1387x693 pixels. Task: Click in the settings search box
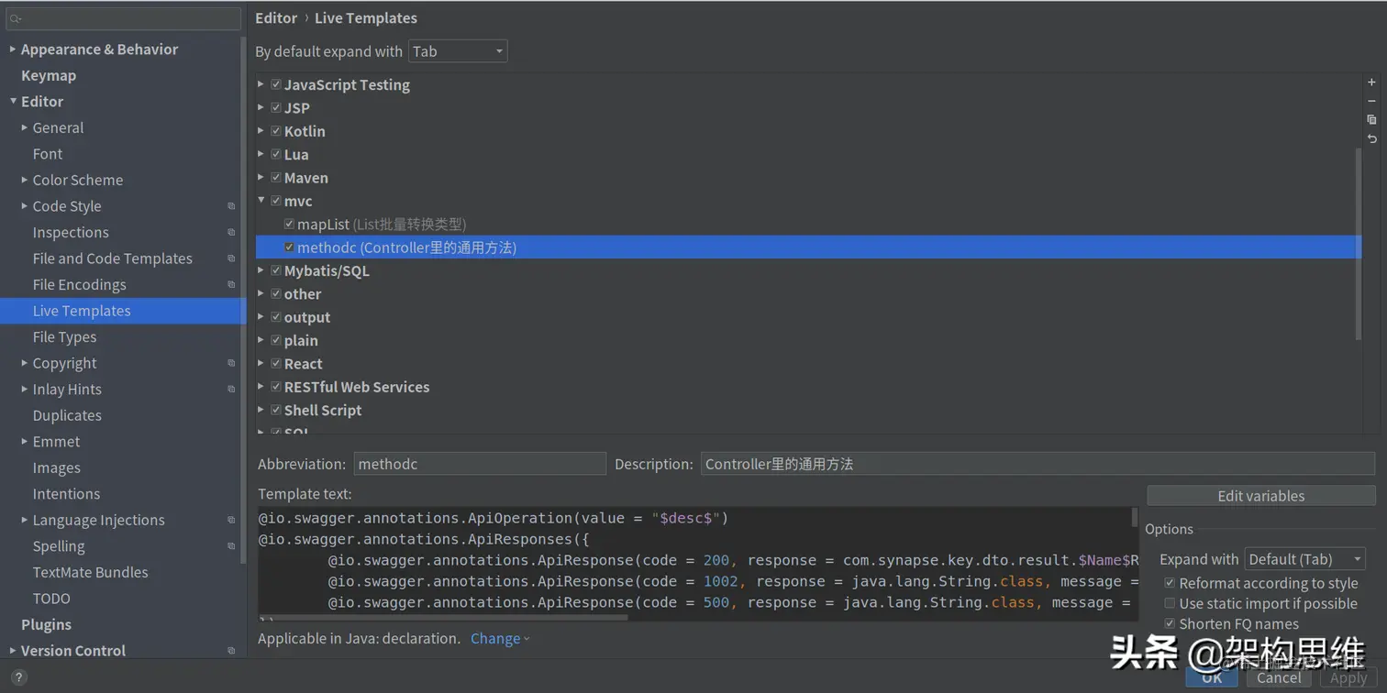point(123,18)
